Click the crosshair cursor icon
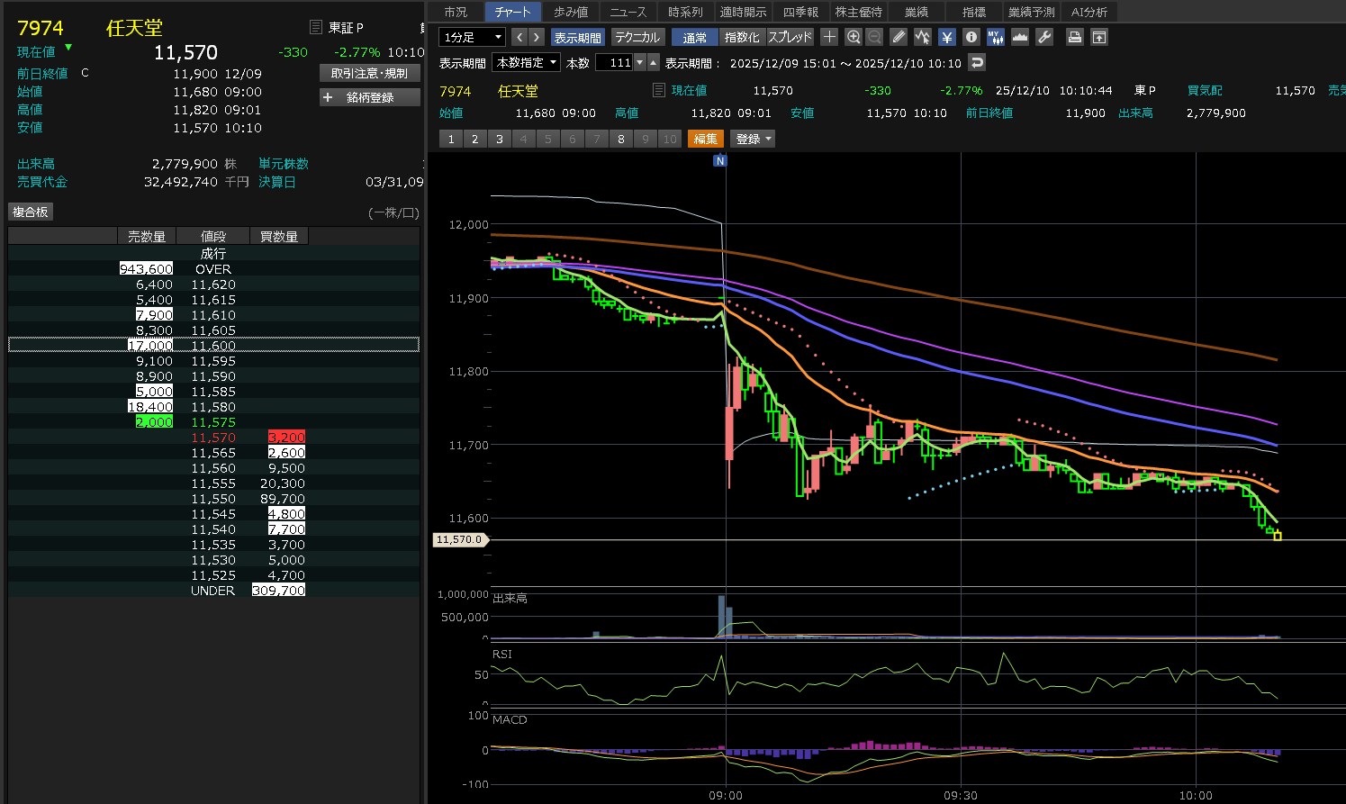The height and width of the screenshot is (804, 1346). pyautogui.click(x=829, y=37)
